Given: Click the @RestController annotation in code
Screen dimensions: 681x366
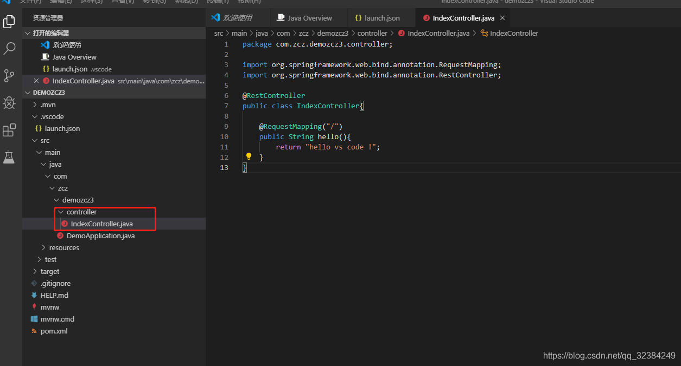Looking at the screenshot, I should point(274,95).
